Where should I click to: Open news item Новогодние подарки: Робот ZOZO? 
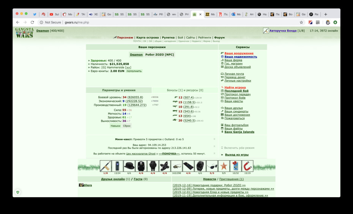209,185
